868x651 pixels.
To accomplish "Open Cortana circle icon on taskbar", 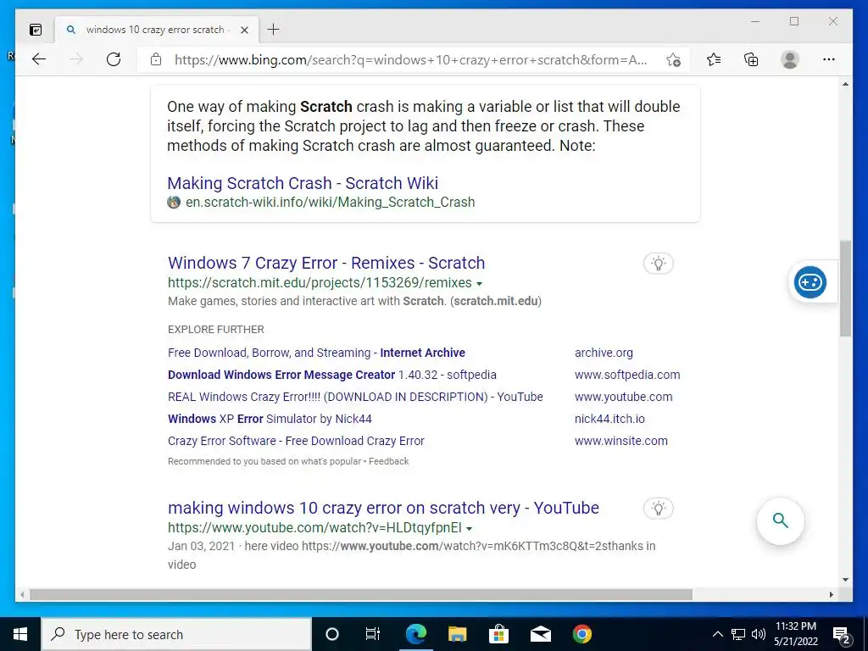I will [332, 634].
